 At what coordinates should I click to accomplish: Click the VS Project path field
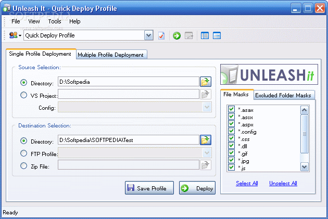click(128, 94)
